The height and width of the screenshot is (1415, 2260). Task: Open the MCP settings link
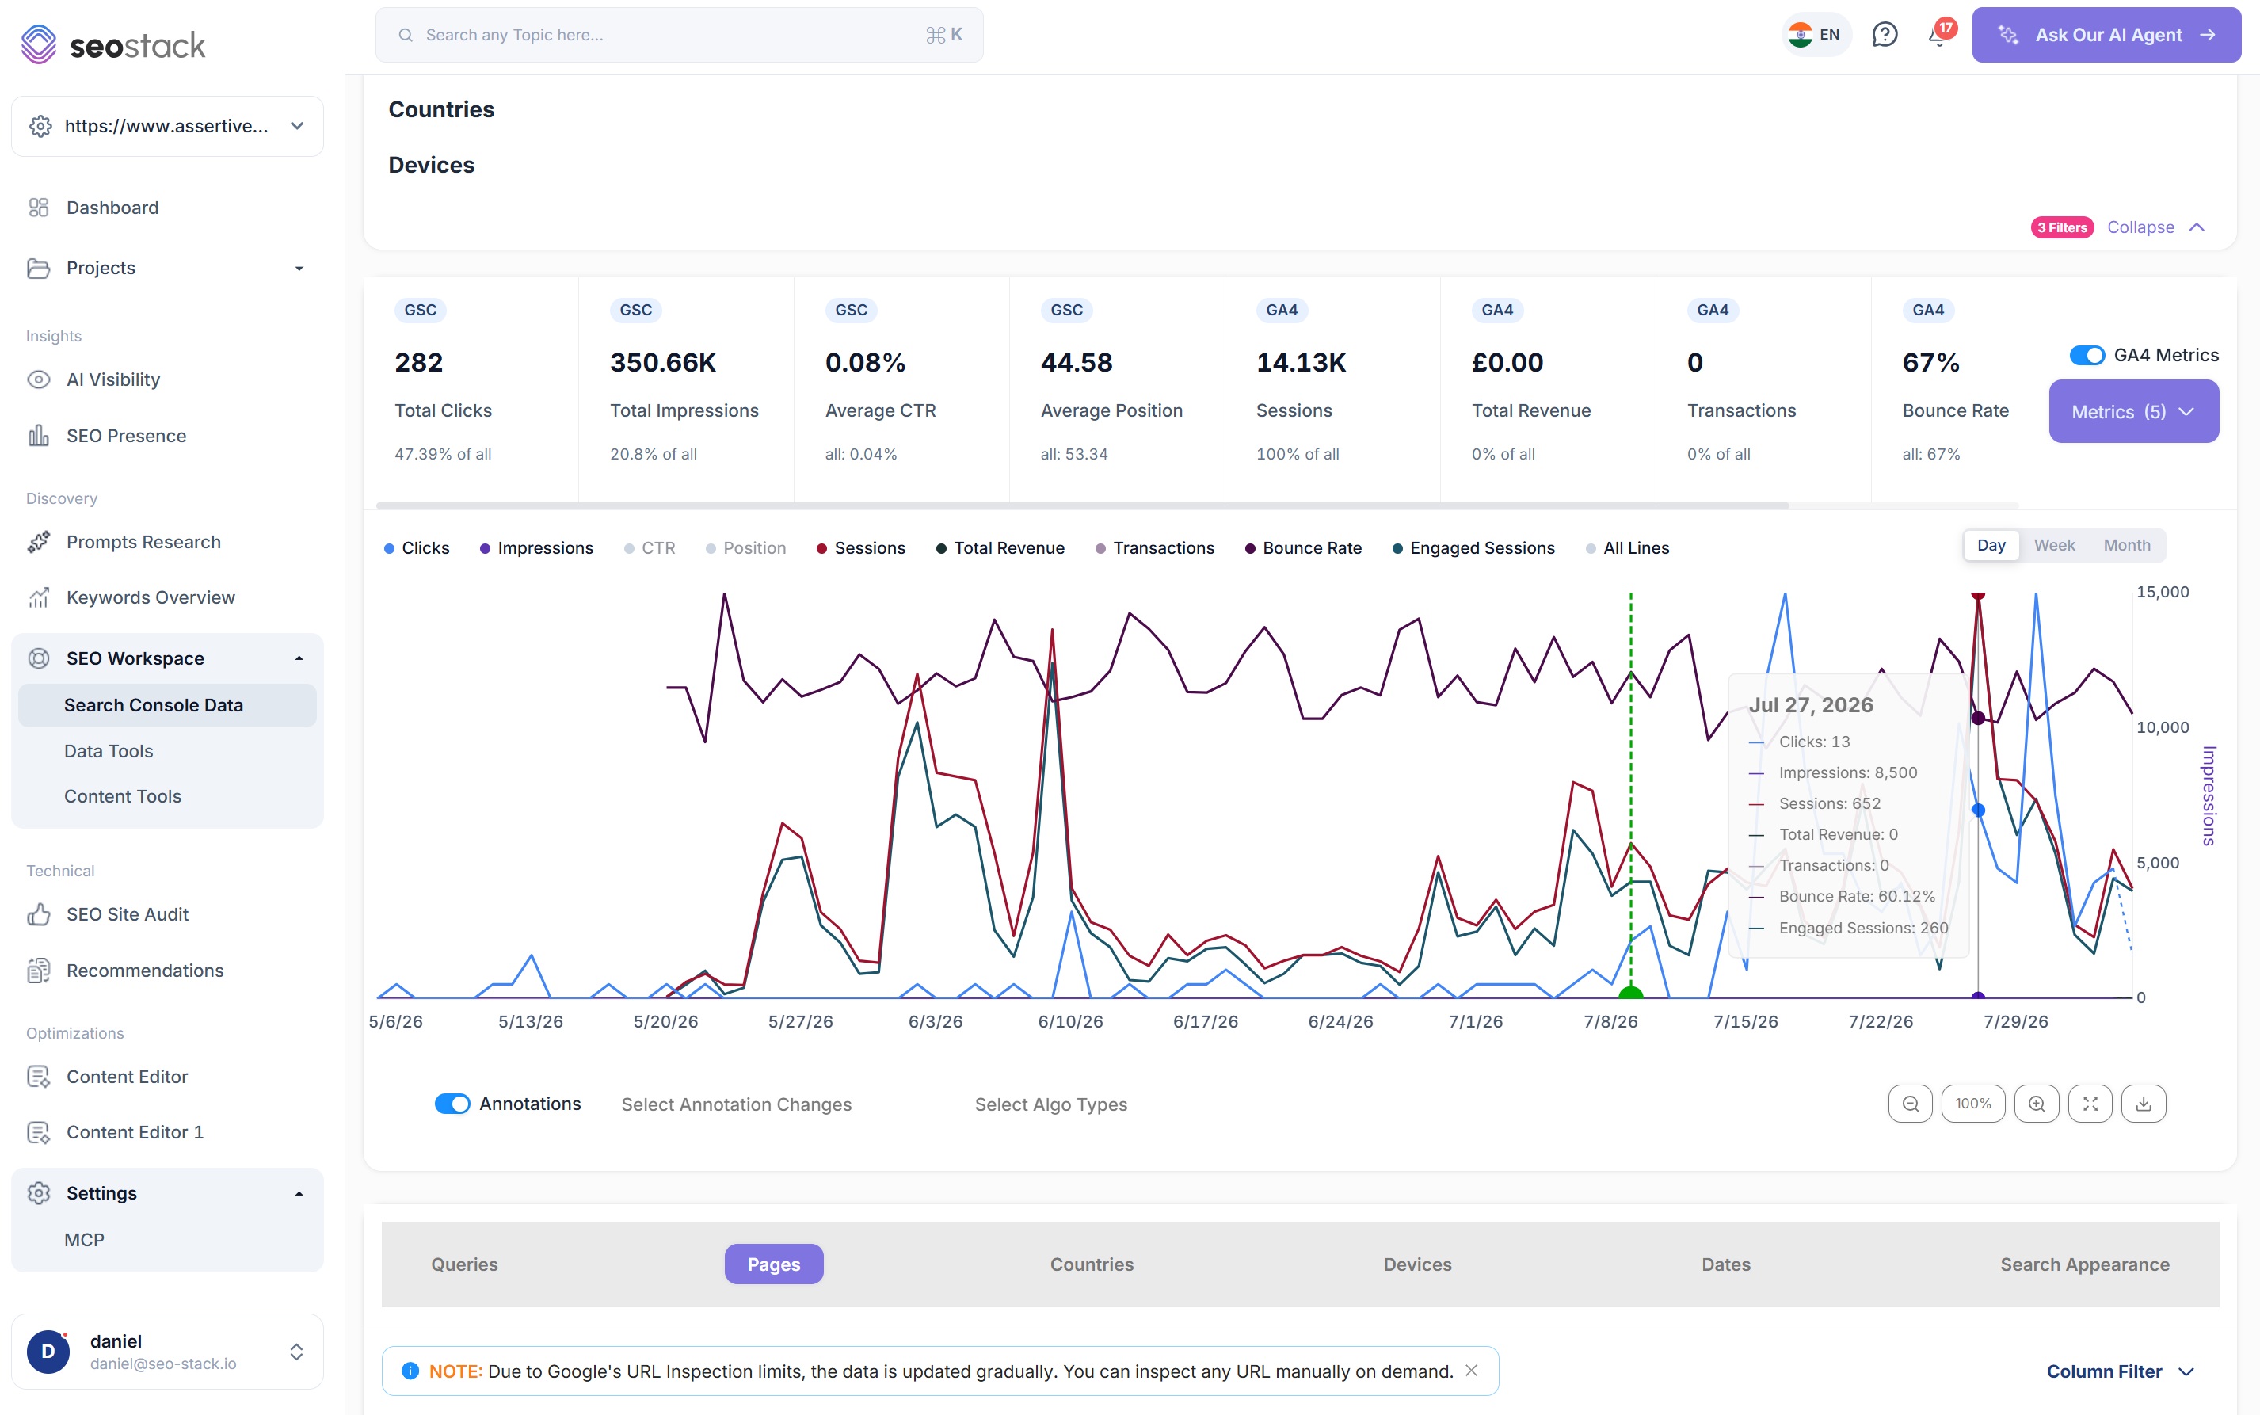pos(84,1240)
